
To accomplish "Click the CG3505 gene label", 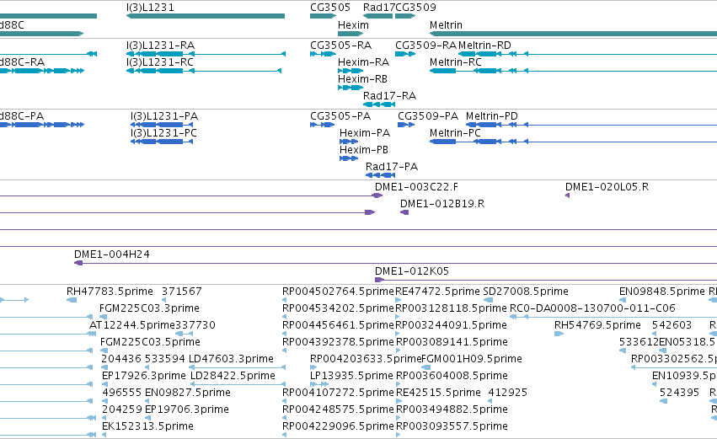I will (330, 8).
